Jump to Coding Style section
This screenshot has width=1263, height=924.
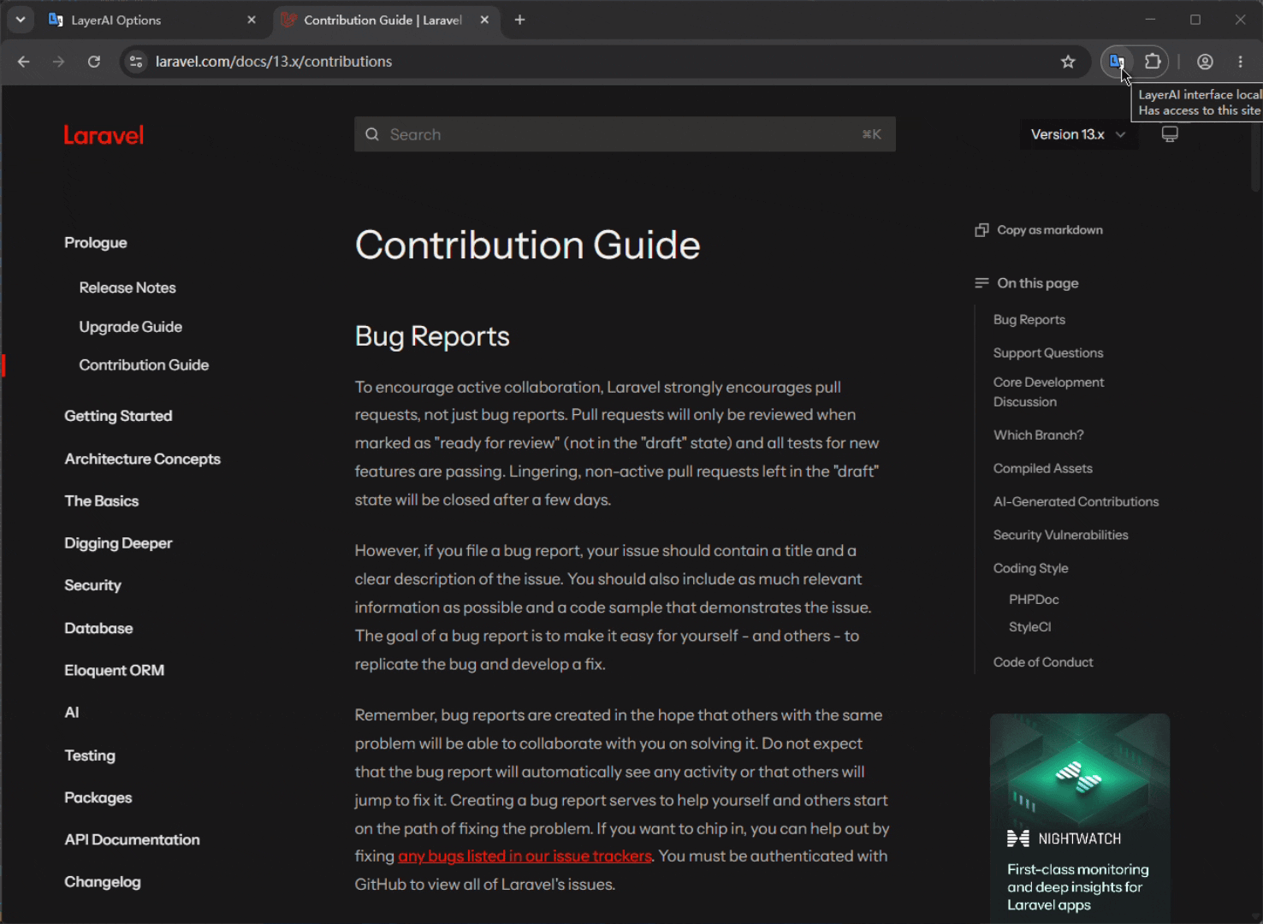[1030, 569]
